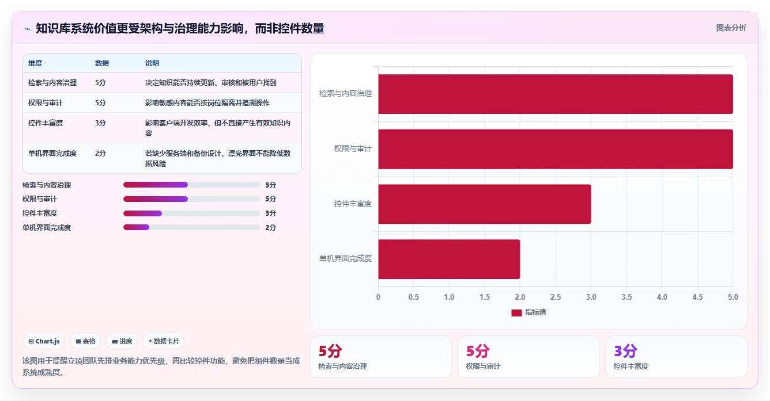
Task: Click y-axis label 控件丰富度 in chart
Action: coord(353,204)
